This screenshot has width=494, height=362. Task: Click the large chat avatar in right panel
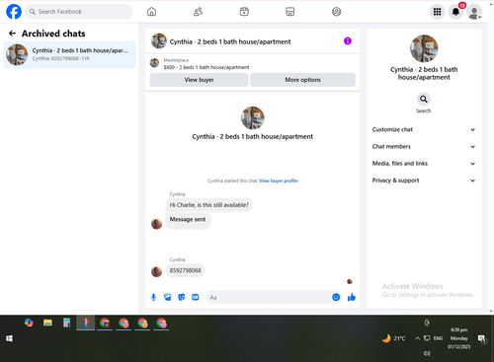[x=424, y=48]
